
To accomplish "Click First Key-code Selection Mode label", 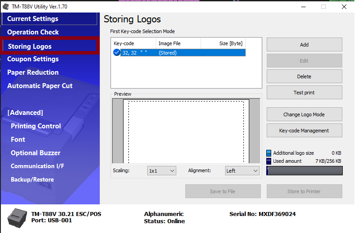I will click(x=142, y=31).
